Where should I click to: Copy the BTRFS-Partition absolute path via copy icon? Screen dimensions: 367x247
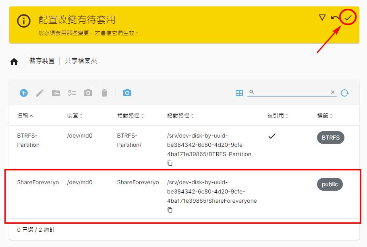tap(170, 163)
